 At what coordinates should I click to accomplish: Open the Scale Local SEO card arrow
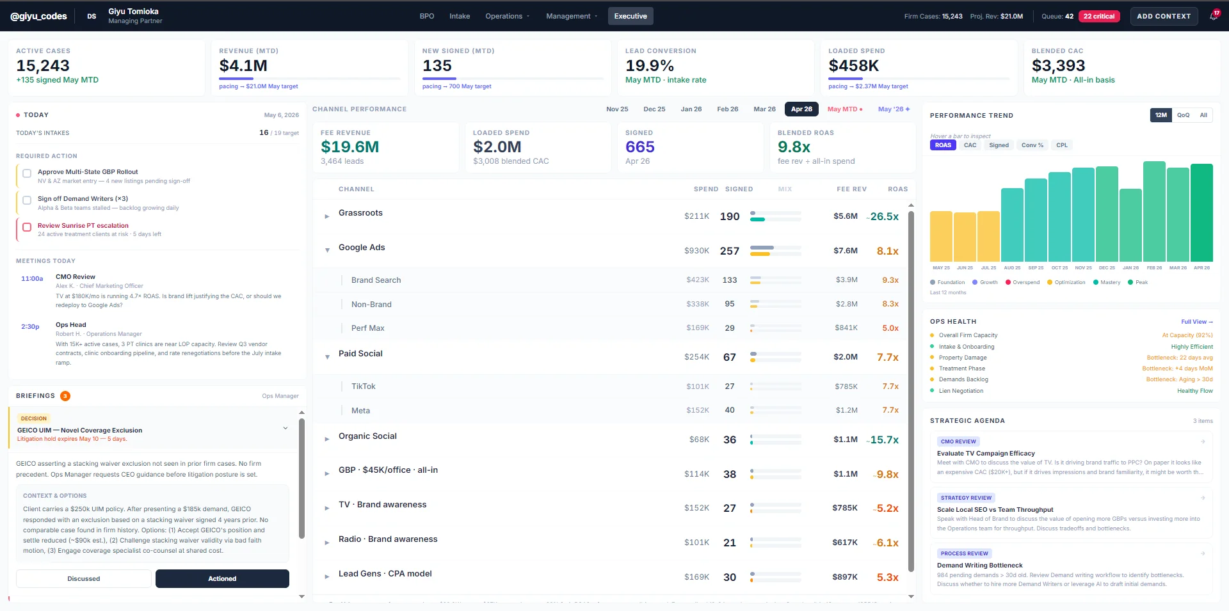click(1203, 498)
